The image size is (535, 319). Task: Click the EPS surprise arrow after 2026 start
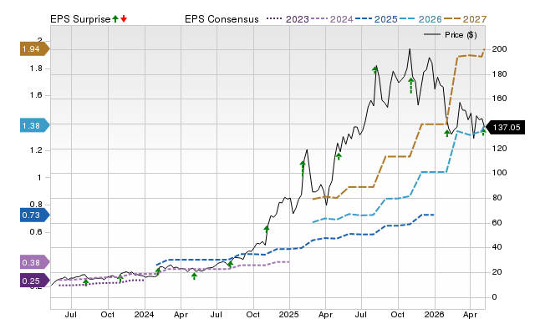[x=447, y=134]
